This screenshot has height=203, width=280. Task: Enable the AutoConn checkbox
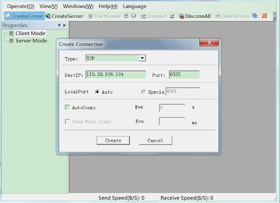coord(68,107)
